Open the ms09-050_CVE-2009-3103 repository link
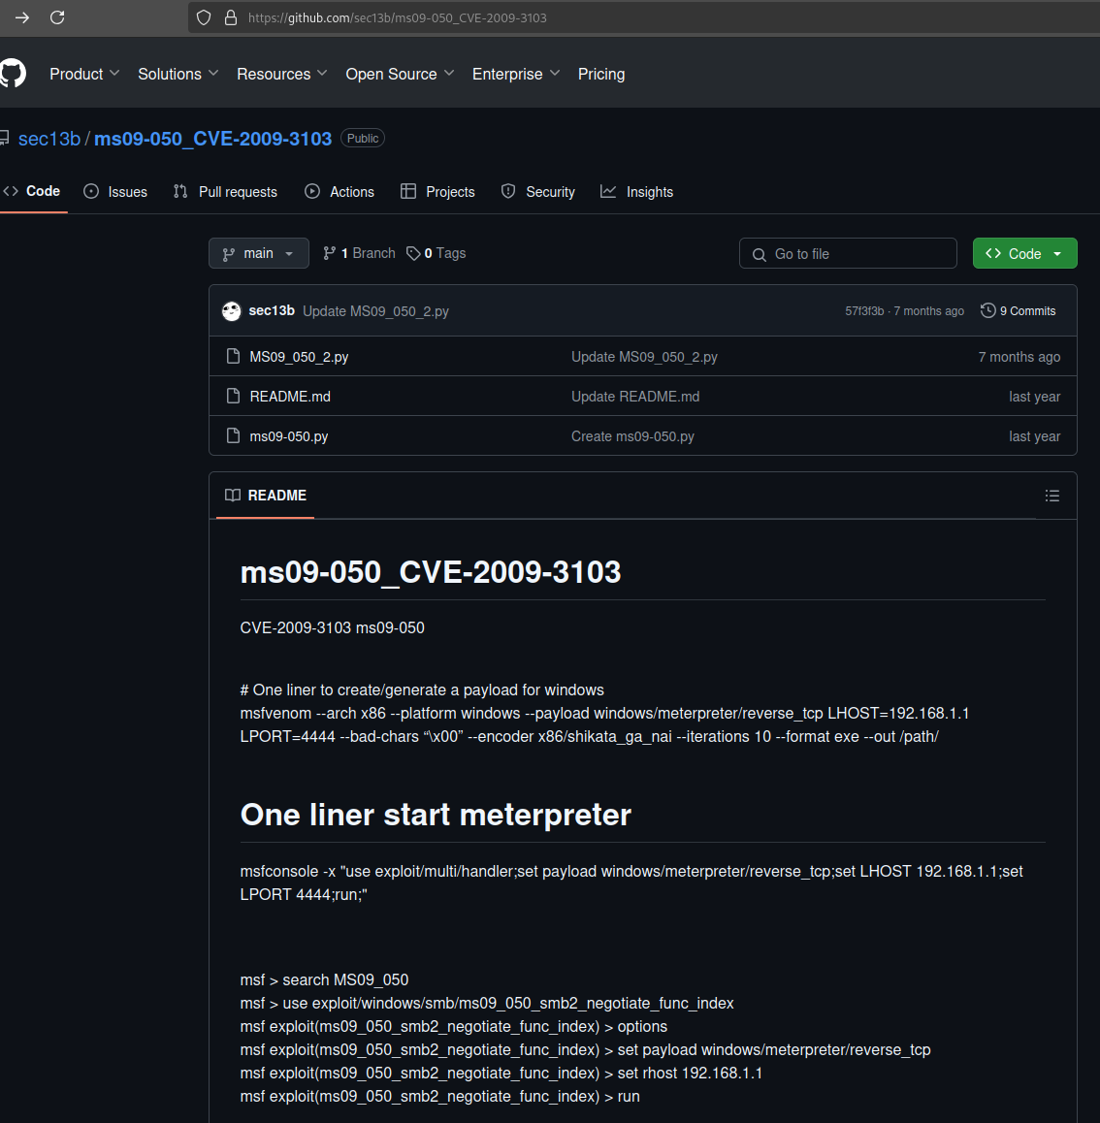This screenshot has width=1100, height=1123. pyautogui.click(x=212, y=139)
